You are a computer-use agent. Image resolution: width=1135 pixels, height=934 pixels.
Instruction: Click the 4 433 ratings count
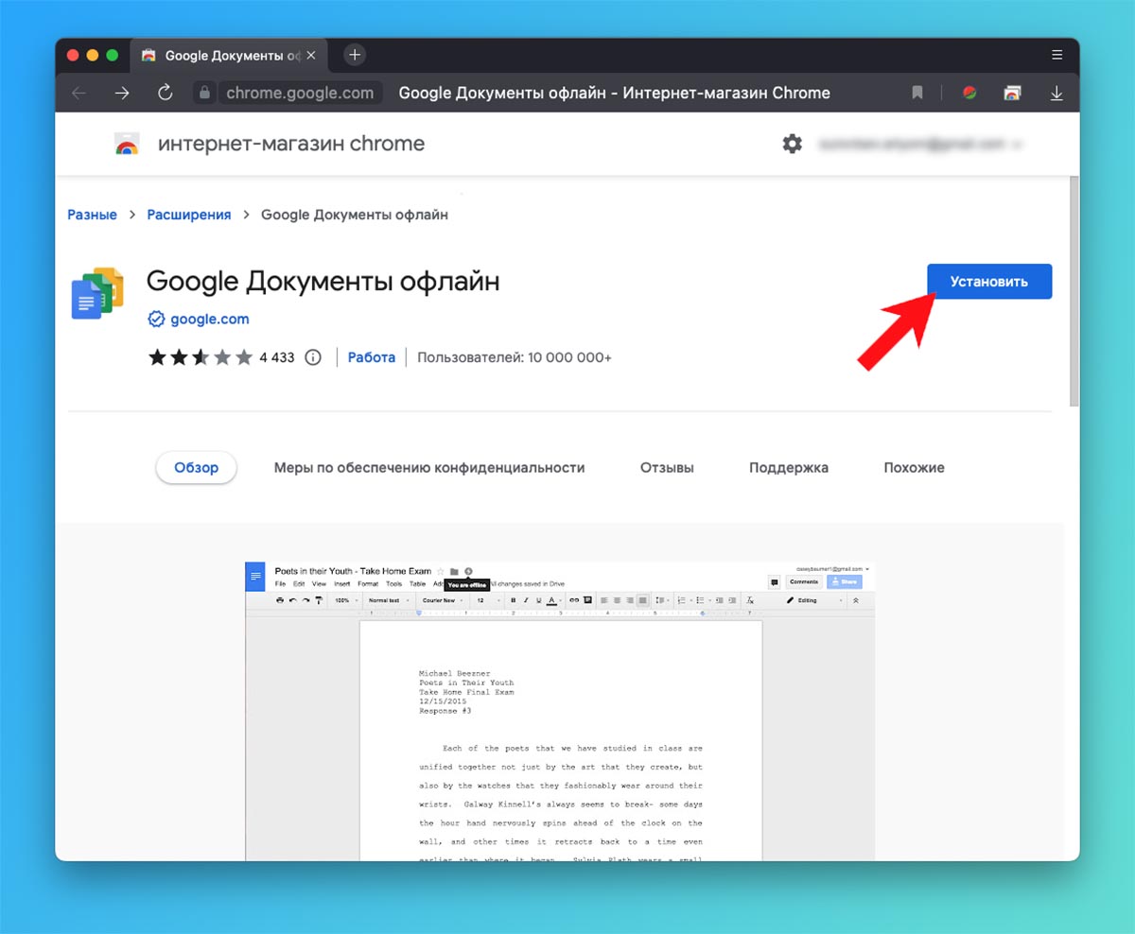277,357
